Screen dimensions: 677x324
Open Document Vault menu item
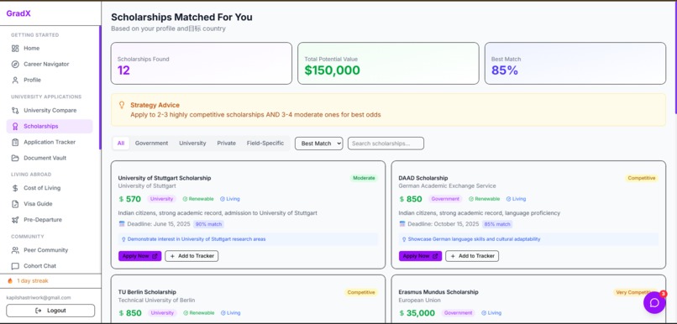(50, 159)
